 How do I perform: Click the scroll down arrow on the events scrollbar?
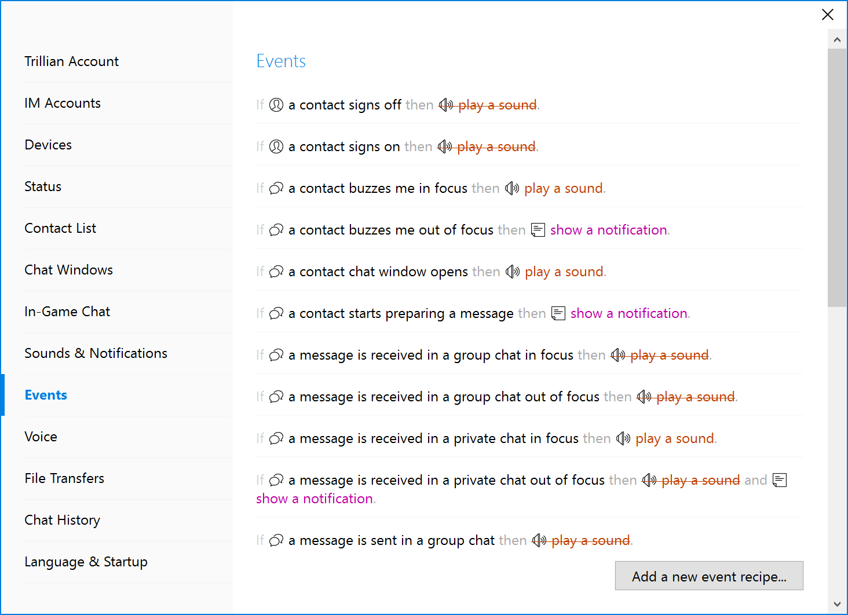[x=837, y=604]
